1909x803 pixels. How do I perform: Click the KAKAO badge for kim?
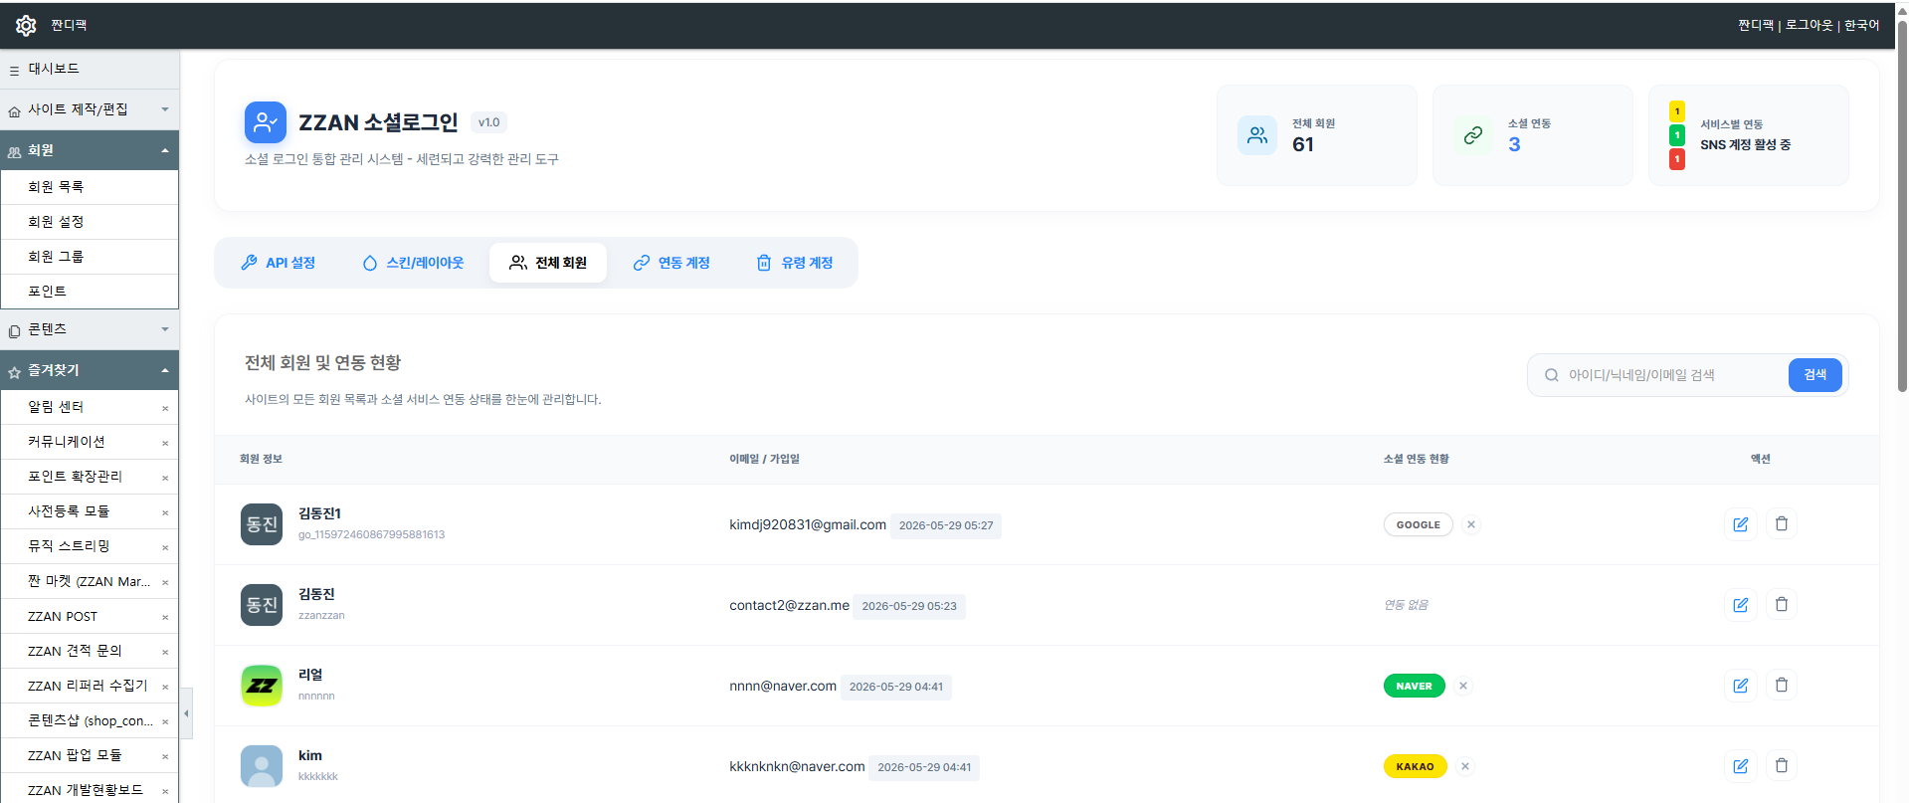pos(1416,766)
